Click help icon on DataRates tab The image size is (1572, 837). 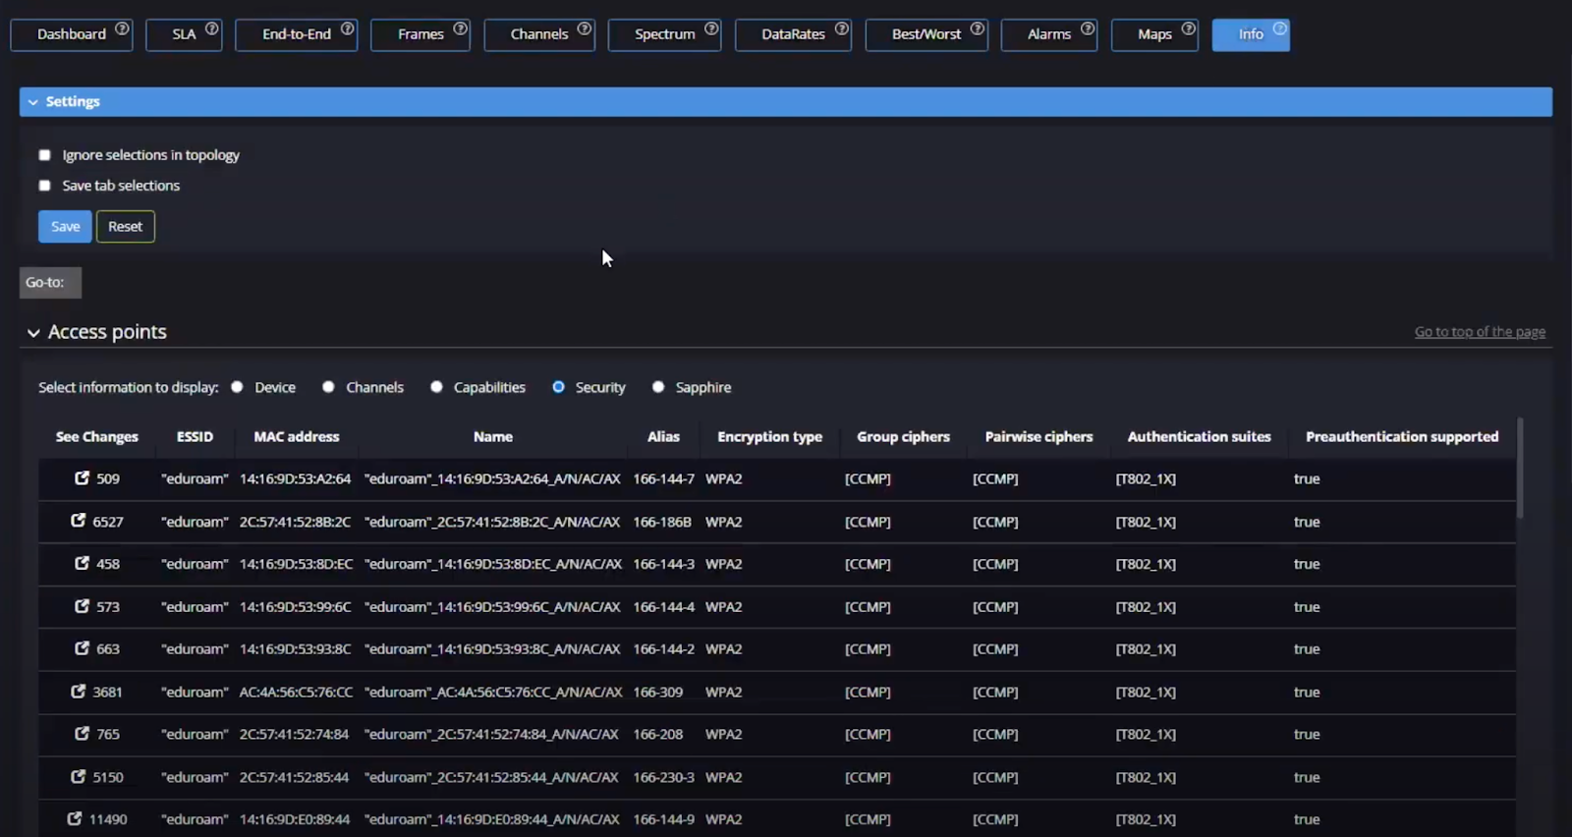842,28
